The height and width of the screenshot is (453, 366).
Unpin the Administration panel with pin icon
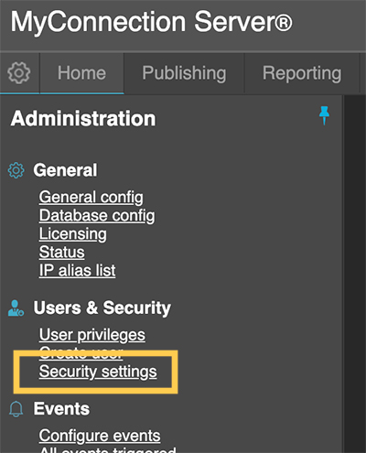coord(324,115)
